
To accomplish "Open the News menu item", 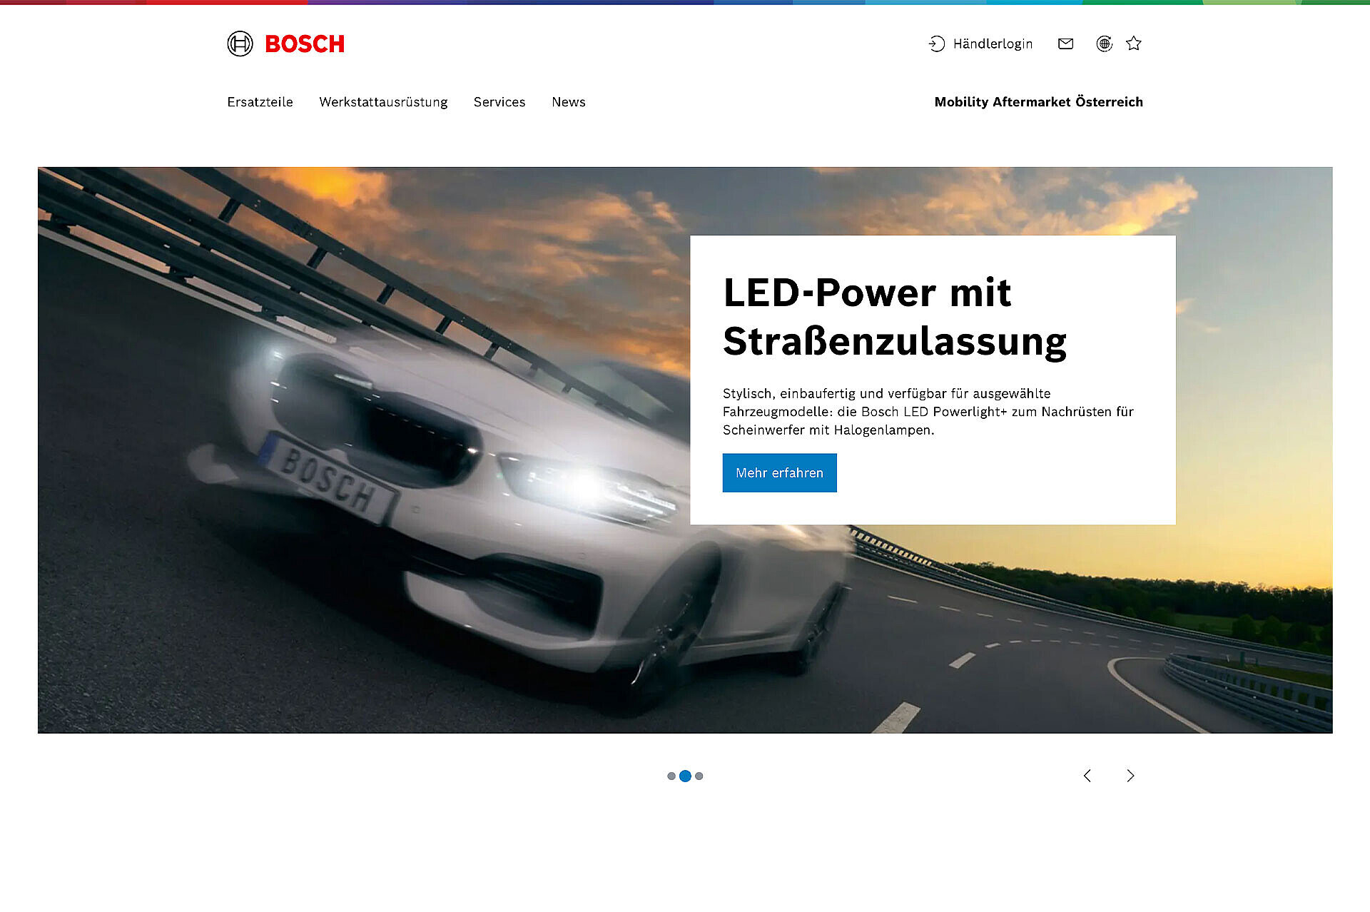I will pyautogui.click(x=568, y=102).
